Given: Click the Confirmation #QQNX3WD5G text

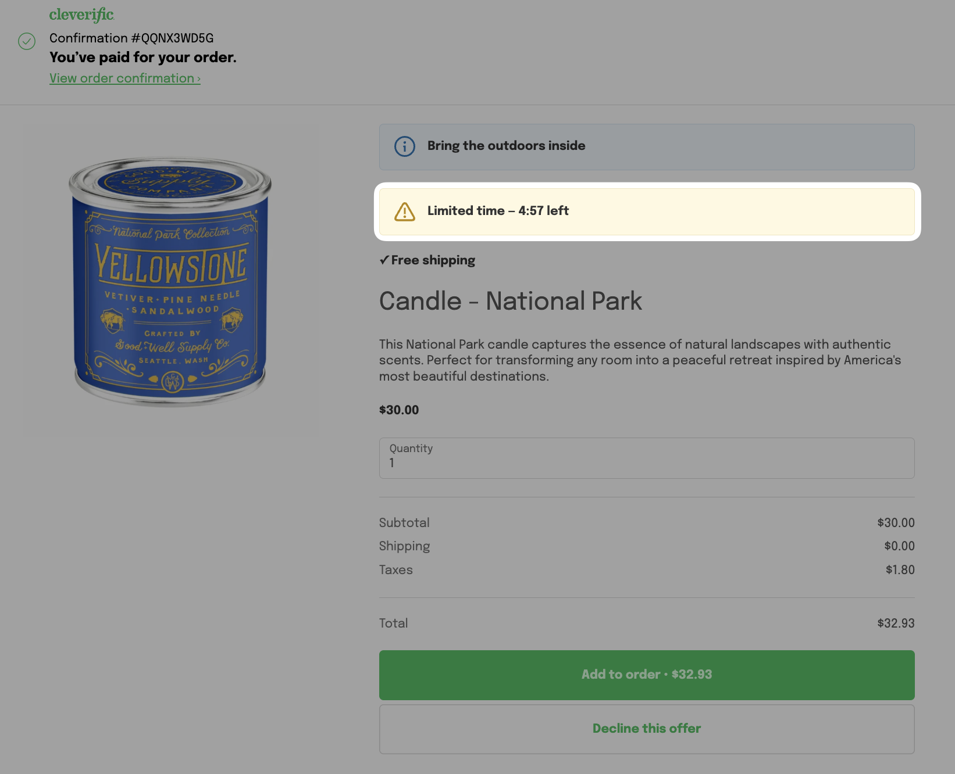Looking at the screenshot, I should point(131,38).
